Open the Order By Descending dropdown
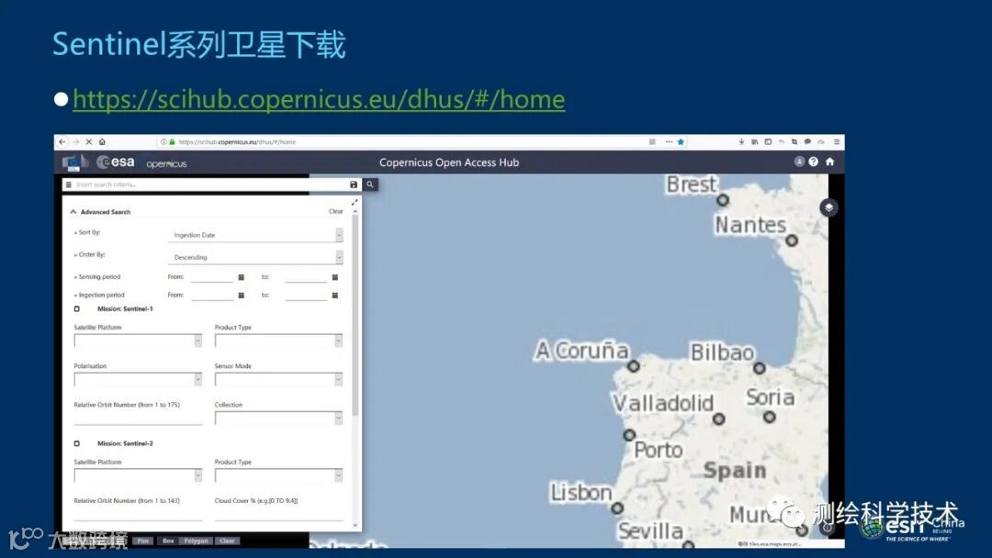992x558 pixels. click(255, 257)
